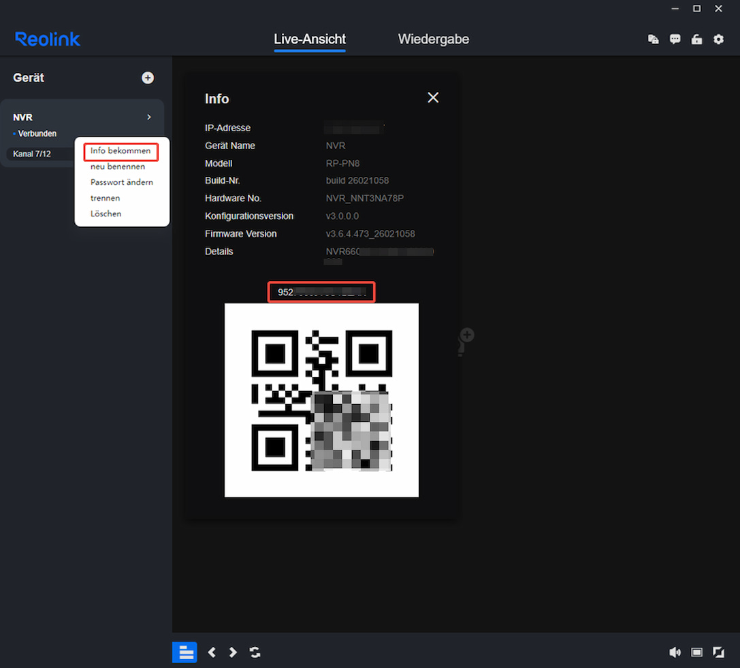Viewport: 740px width, 668px height.
Task: Maximize the Reolink window
Action: 696,8
